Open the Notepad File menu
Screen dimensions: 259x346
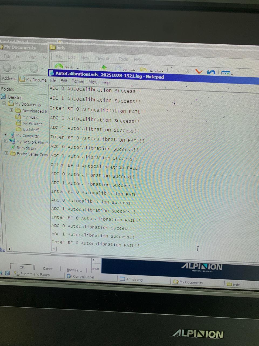click(x=53, y=81)
